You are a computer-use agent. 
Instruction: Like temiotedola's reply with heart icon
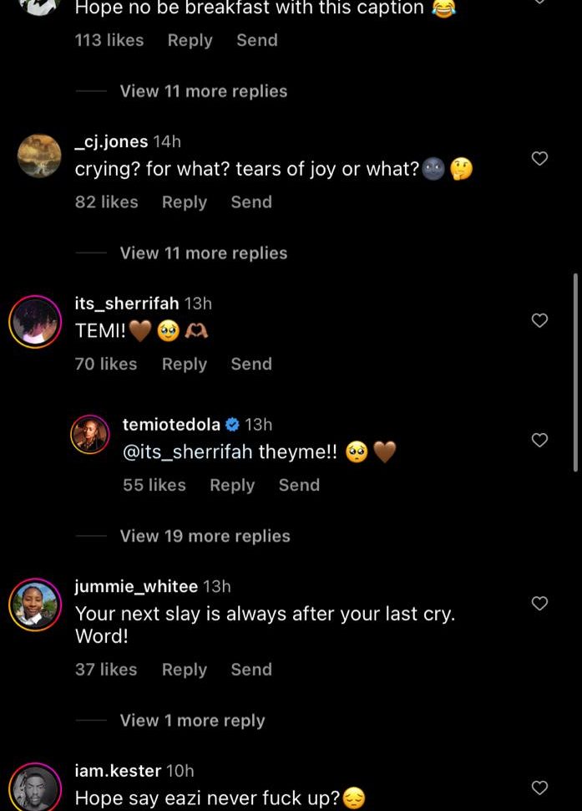539,440
